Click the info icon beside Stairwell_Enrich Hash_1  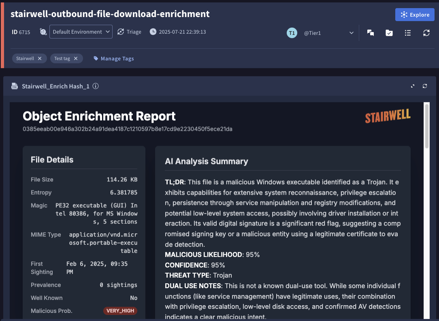point(96,86)
